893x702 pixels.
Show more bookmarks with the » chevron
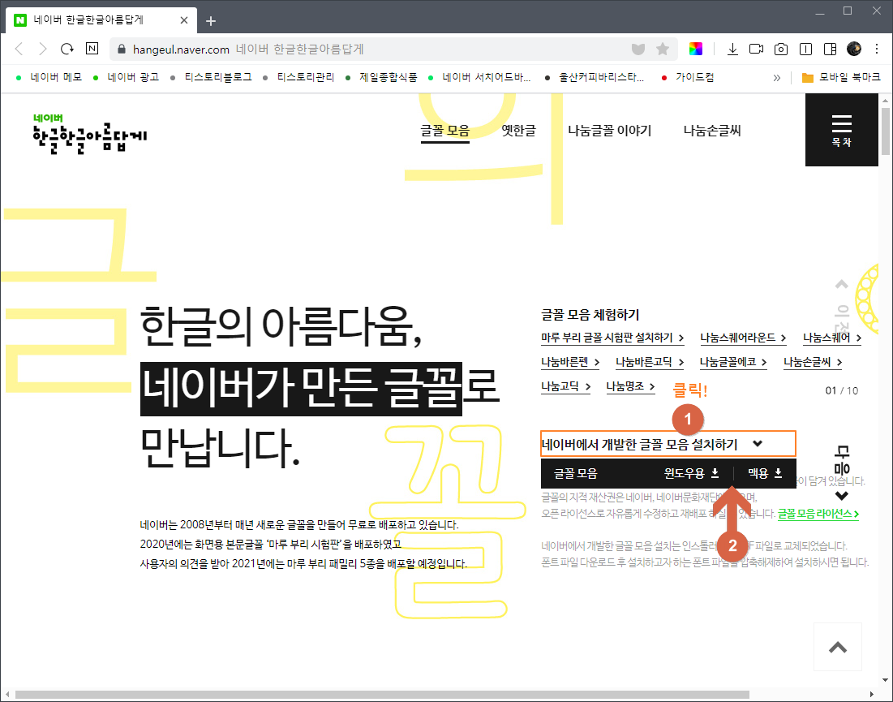click(x=777, y=77)
